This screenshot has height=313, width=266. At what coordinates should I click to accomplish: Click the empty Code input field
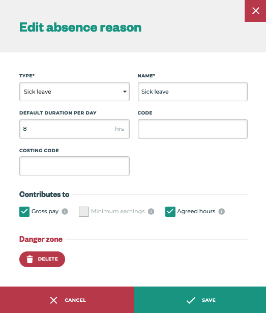pos(193,129)
